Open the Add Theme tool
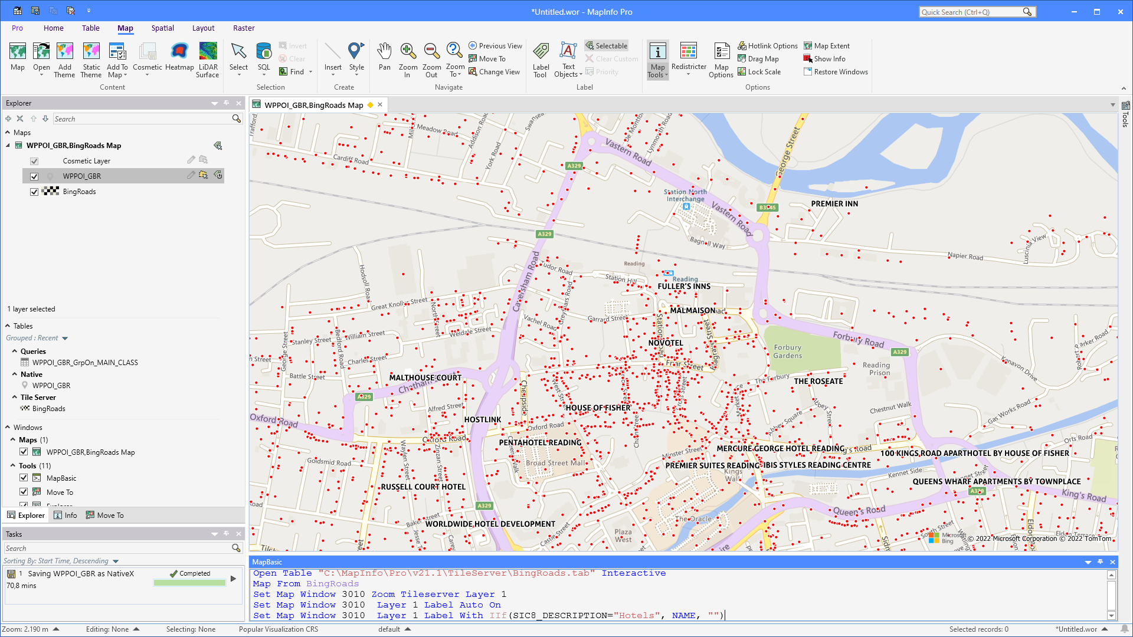Viewport: 1133px width, 637px height. 64,60
